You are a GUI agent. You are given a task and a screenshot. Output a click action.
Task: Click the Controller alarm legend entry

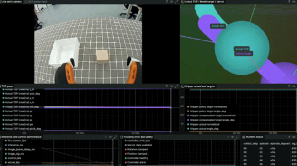137,162
